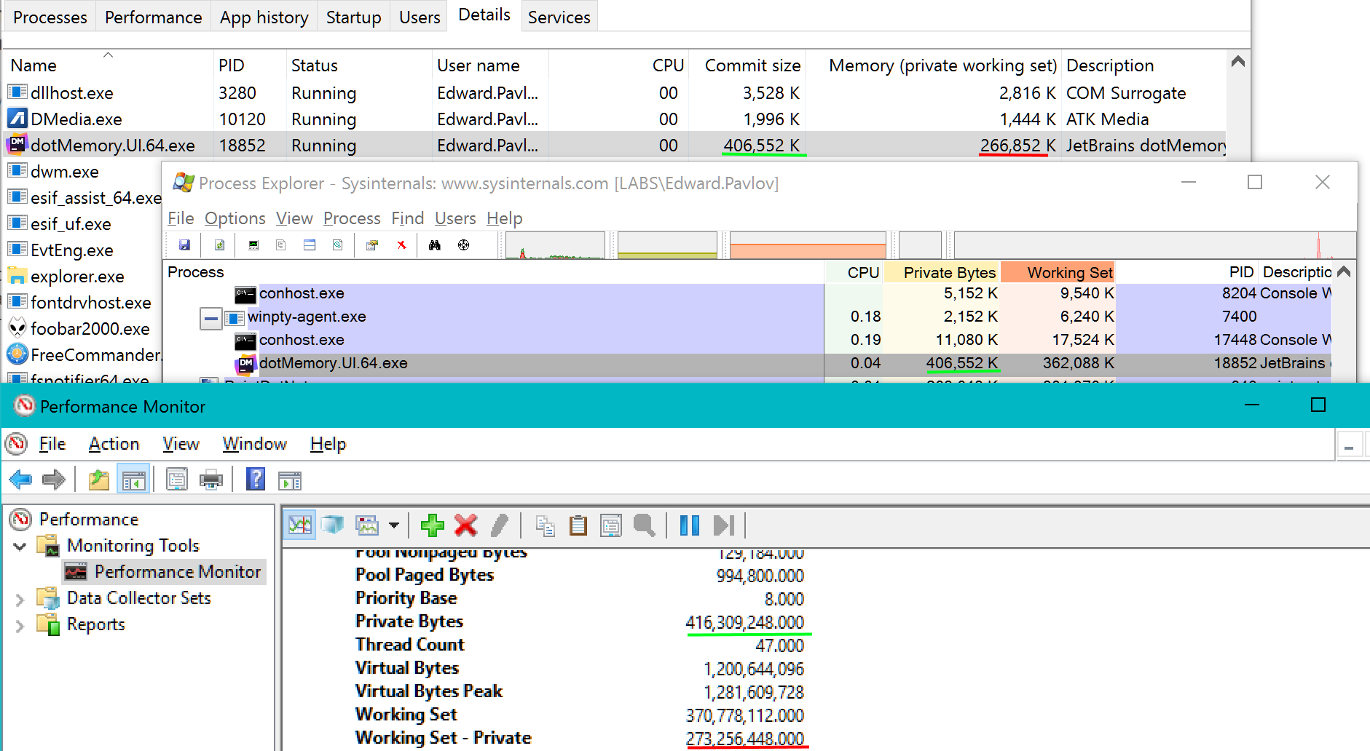Click the red X Kill Process icon
Screen dimensions: 1370x751
401,245
